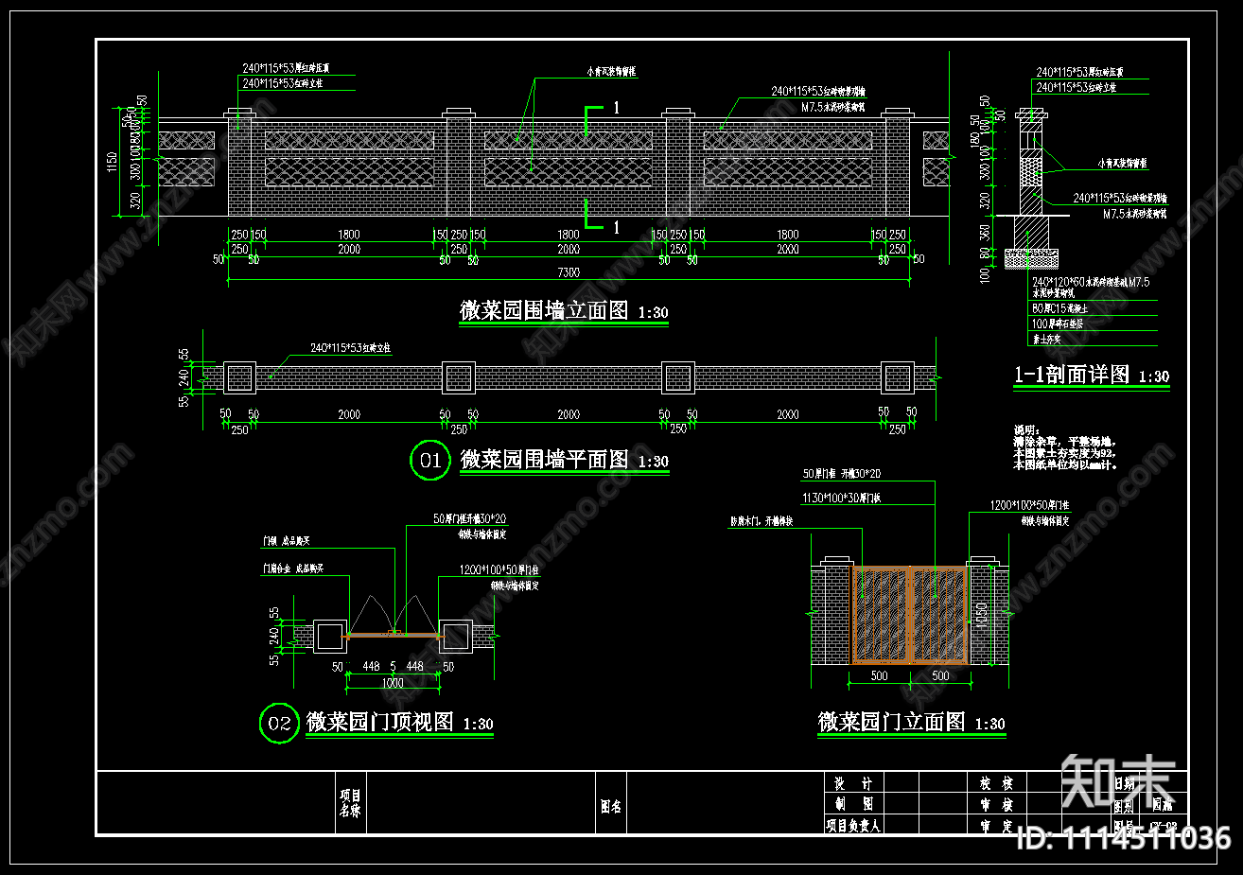
Task: Click the 1150 height dimension on wall elevation
Action: [x=113, y=163]
